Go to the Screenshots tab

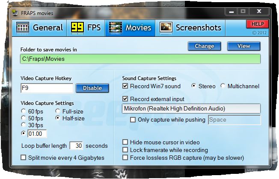[x=190, y=27]
